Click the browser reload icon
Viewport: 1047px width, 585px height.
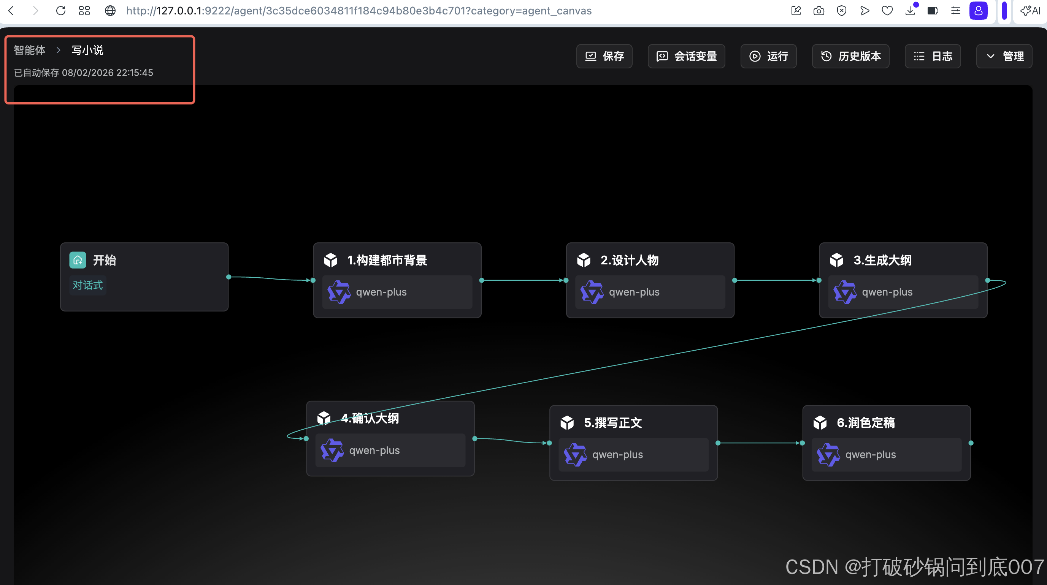pos(60,11)
